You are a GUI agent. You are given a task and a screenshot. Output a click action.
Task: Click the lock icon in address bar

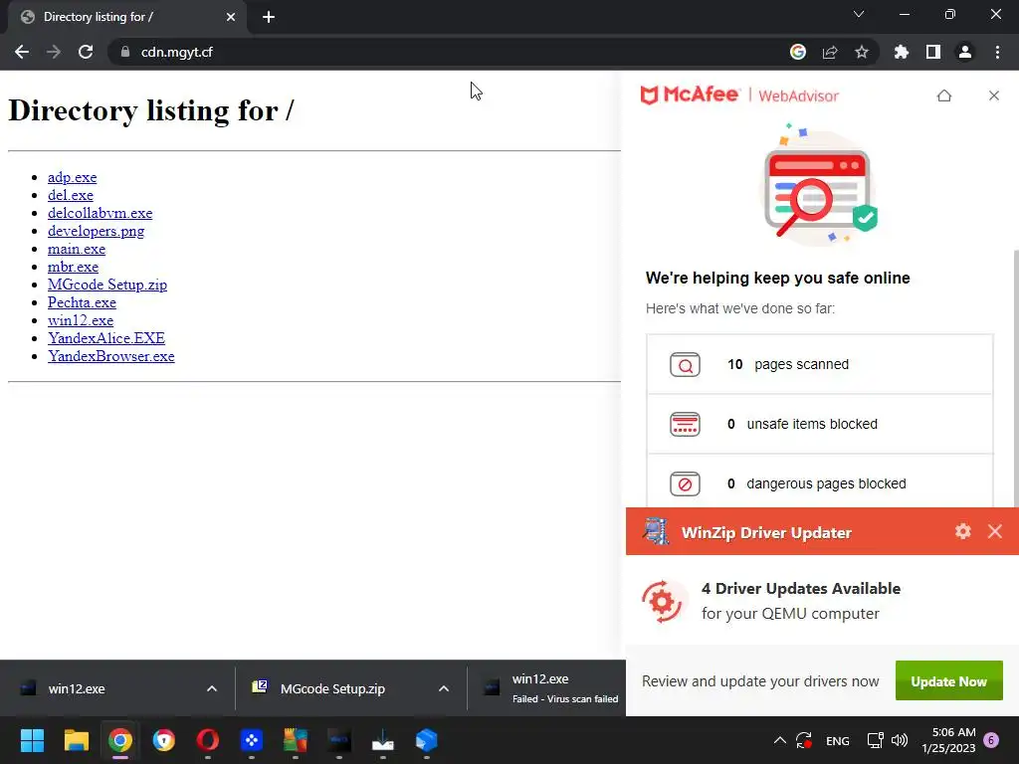click(124, 52)
